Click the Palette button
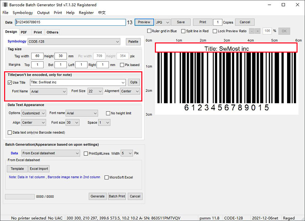Screen dimensions: 305x221 (x=133, y=41)
